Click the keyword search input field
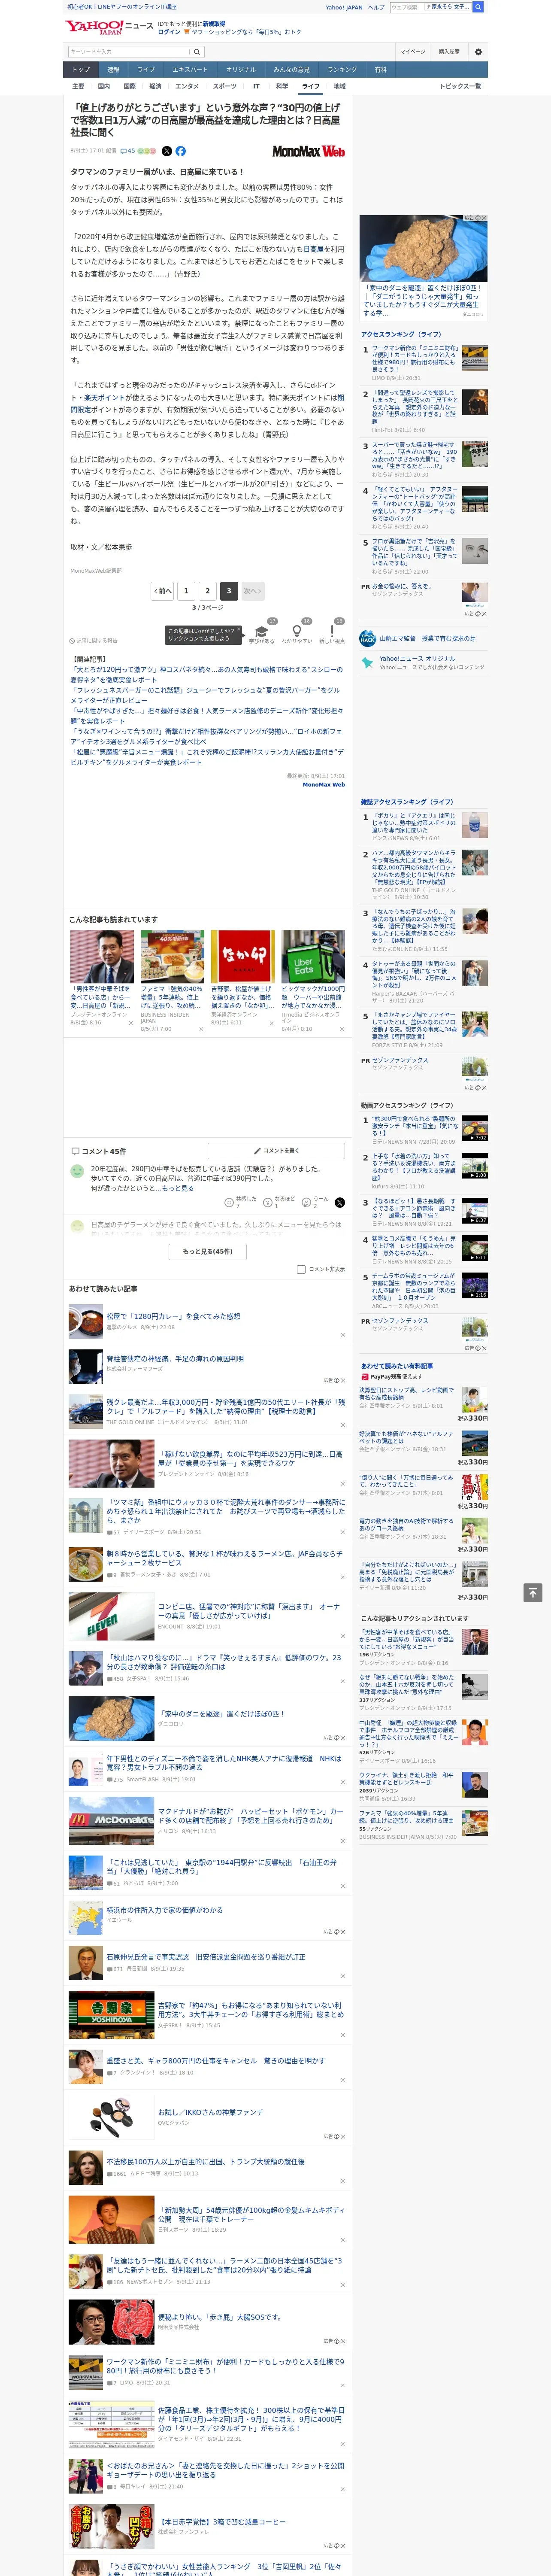Image resolution: width=551 pixels, height=2576 pixels. coord(129,52)
